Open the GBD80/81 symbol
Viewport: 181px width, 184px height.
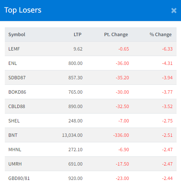coord(19,178)
